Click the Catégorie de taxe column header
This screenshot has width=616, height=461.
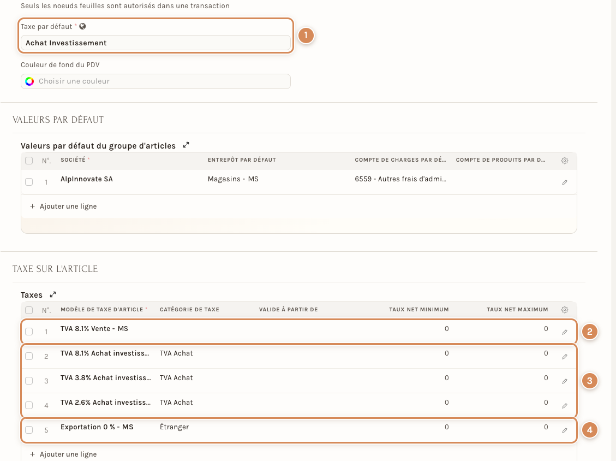189,310
